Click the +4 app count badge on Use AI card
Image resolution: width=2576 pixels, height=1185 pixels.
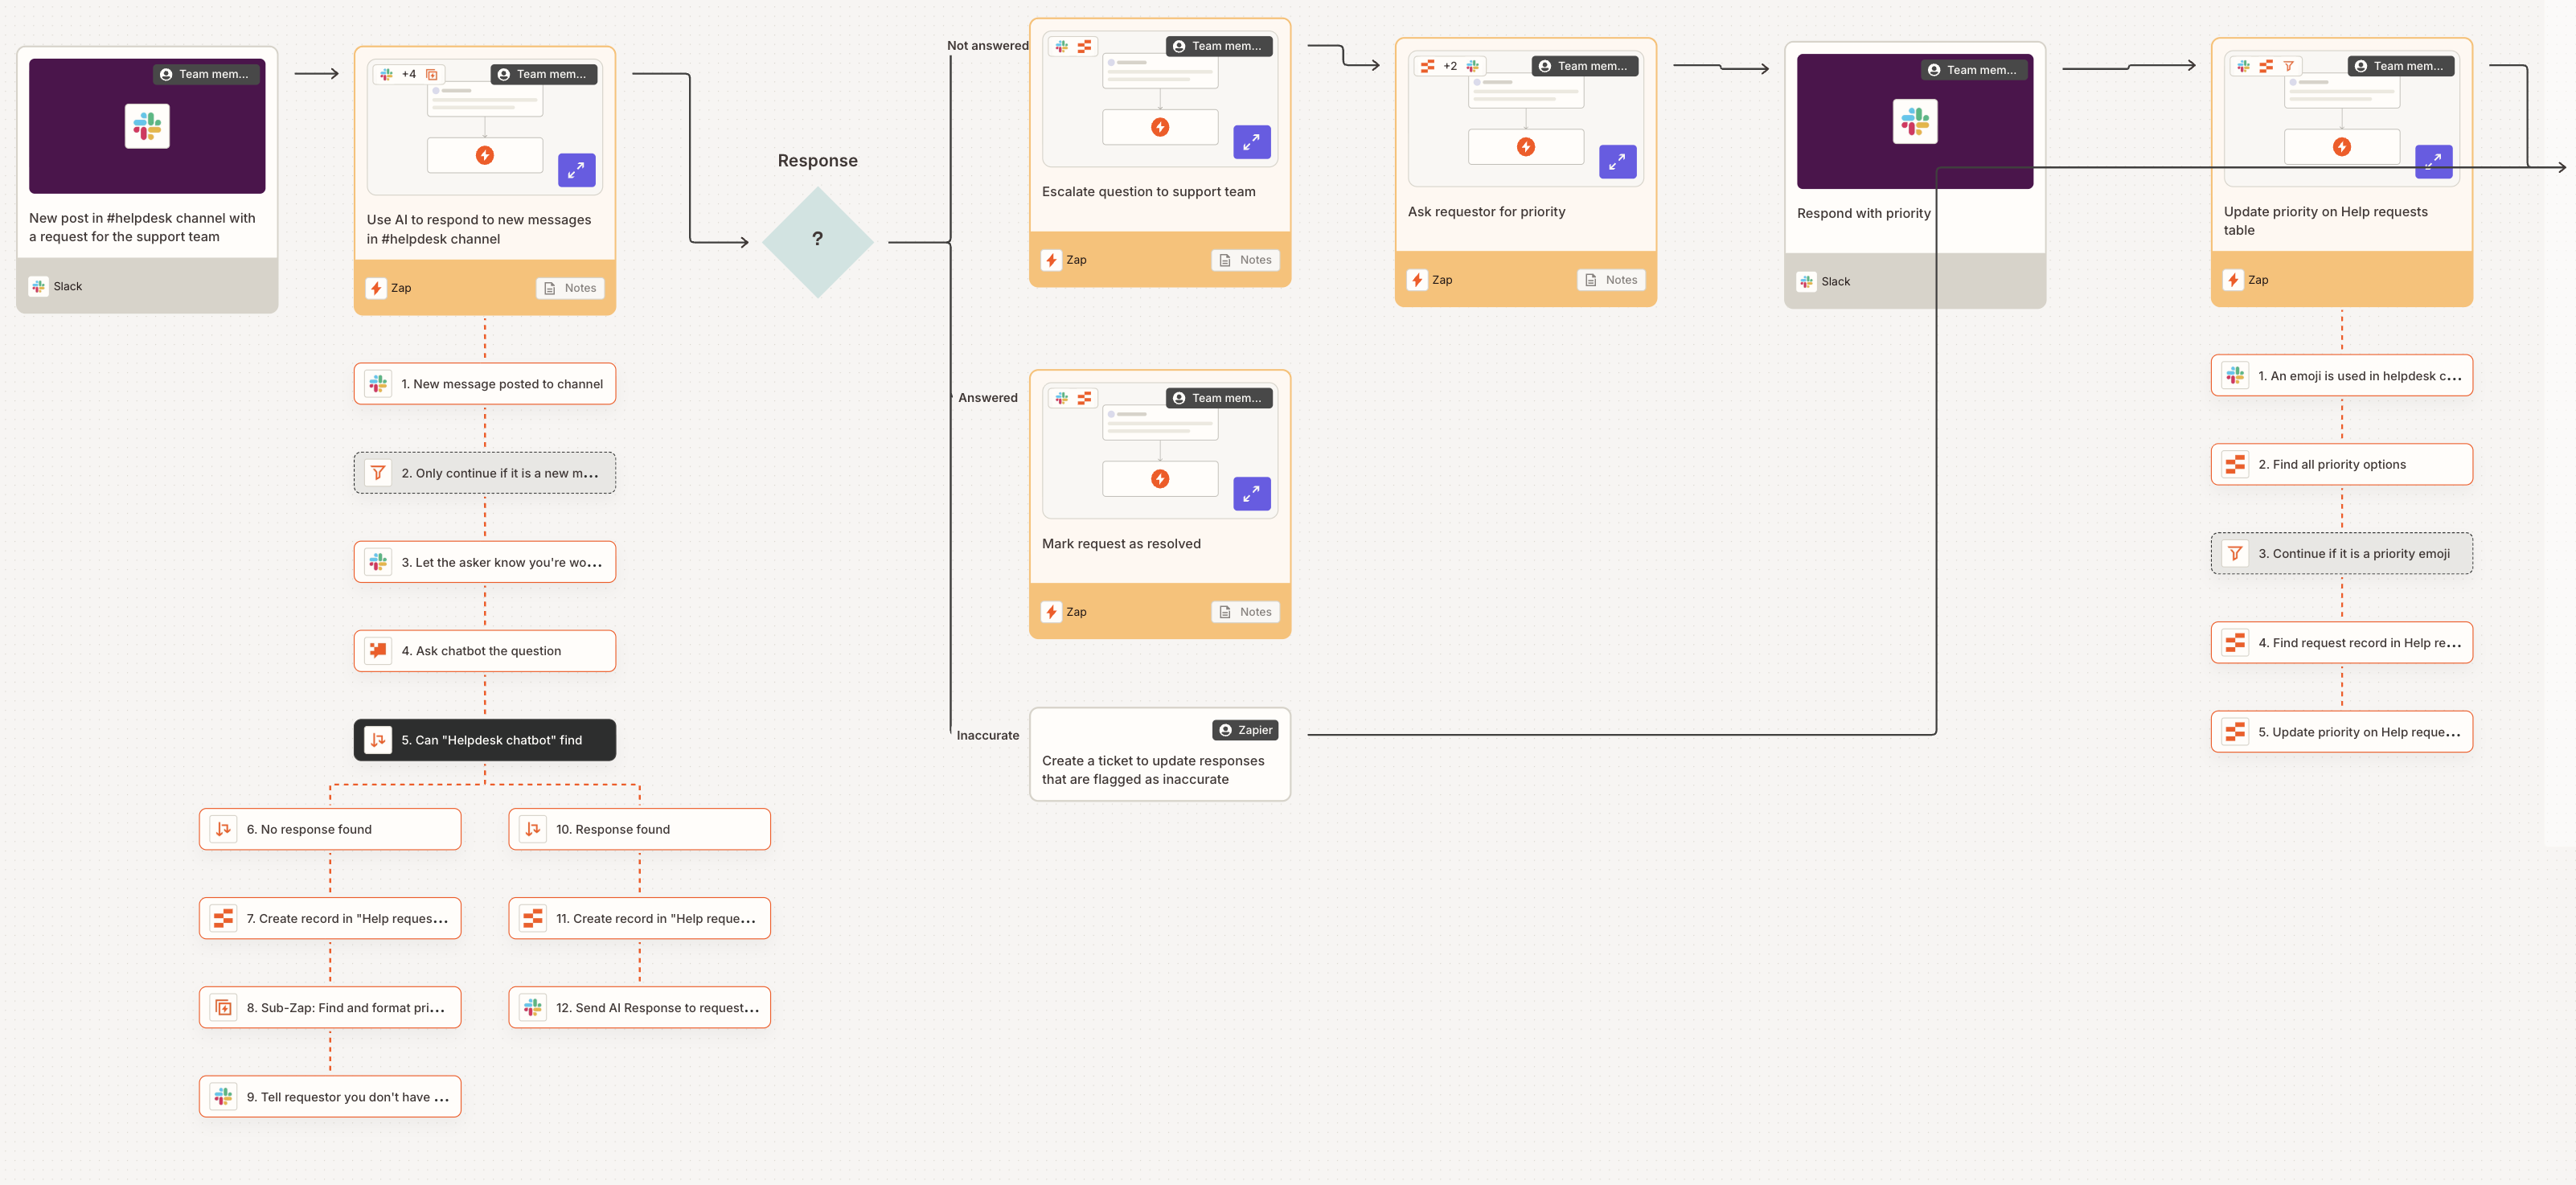point(408,73)
